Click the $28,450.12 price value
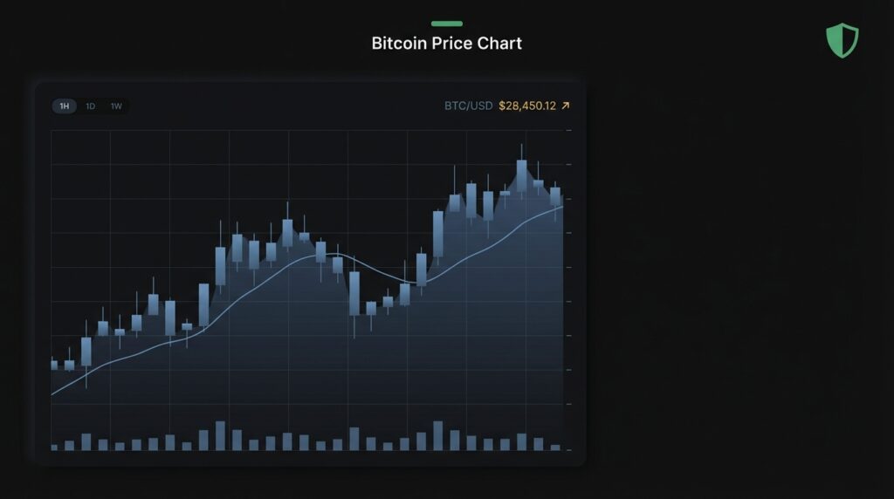 [x=527, y=106]
